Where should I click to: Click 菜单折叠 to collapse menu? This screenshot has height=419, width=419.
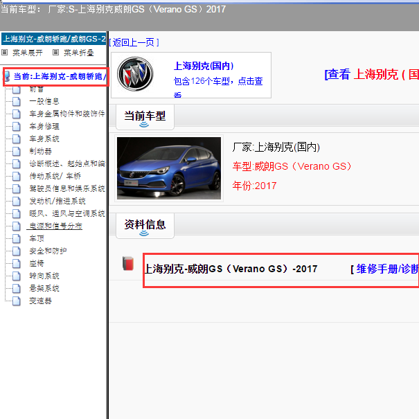point(78,53)
